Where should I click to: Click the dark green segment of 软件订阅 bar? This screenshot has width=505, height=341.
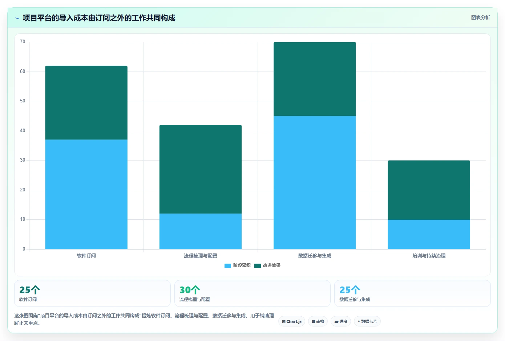(x=86, y=103)
